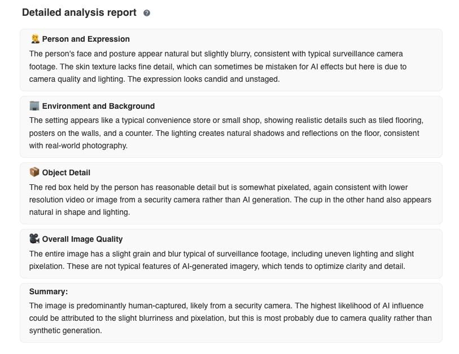Click the person emoji icon
459x354 pixels.
click(35, 39)
